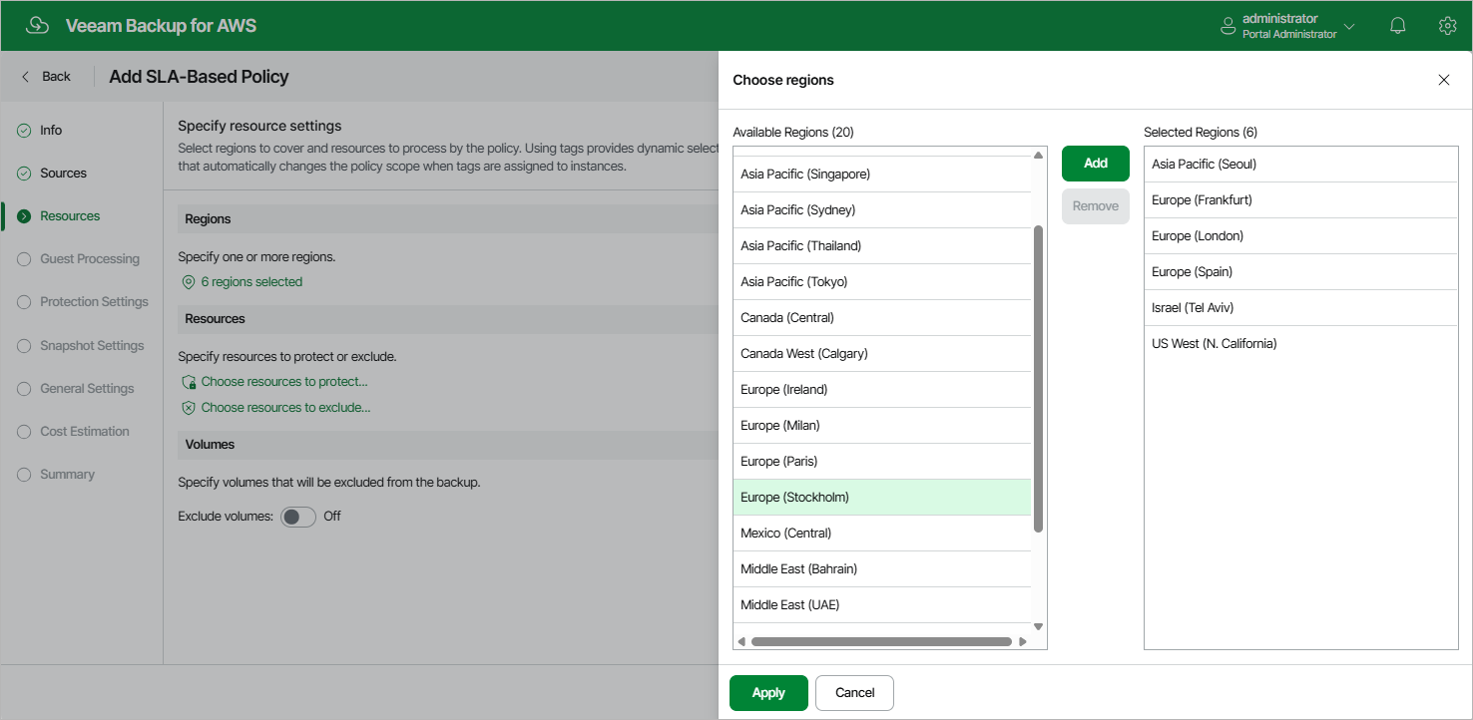The height and width of the screenshot is (720, 1473).
Task: Close the Choose regions panel
Action: (x=1443, y=80)
